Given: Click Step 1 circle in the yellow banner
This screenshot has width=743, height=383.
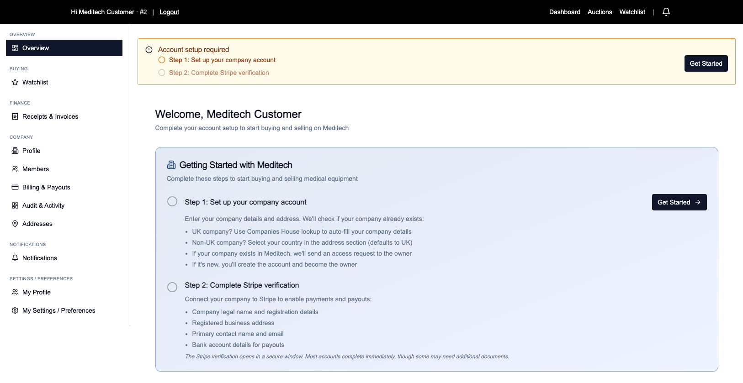Looking at the screenshot, I should (x=162, y=60).
